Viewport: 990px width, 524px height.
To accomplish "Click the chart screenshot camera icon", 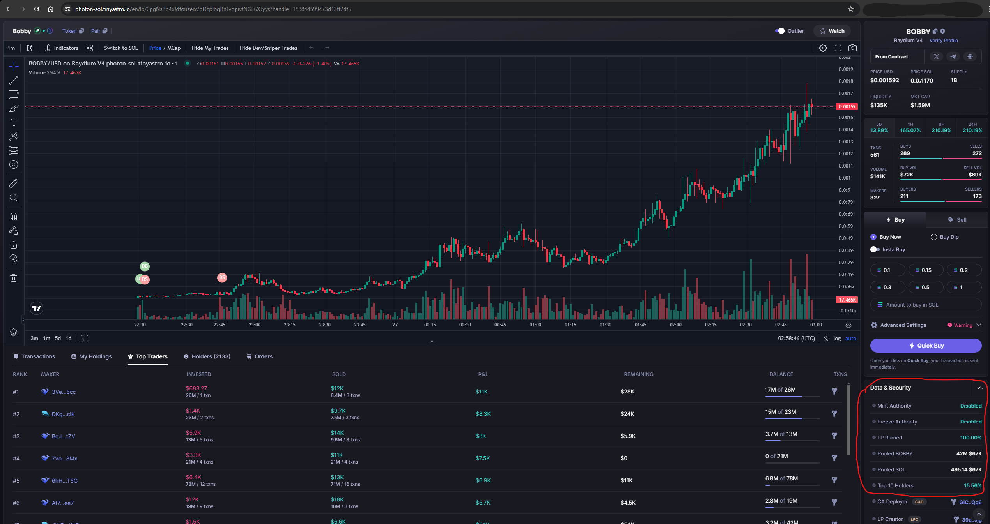I will point(852,48).
